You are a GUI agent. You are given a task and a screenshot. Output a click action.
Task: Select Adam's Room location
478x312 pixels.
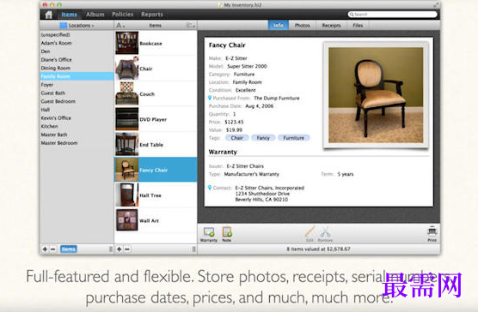(77, 43)
